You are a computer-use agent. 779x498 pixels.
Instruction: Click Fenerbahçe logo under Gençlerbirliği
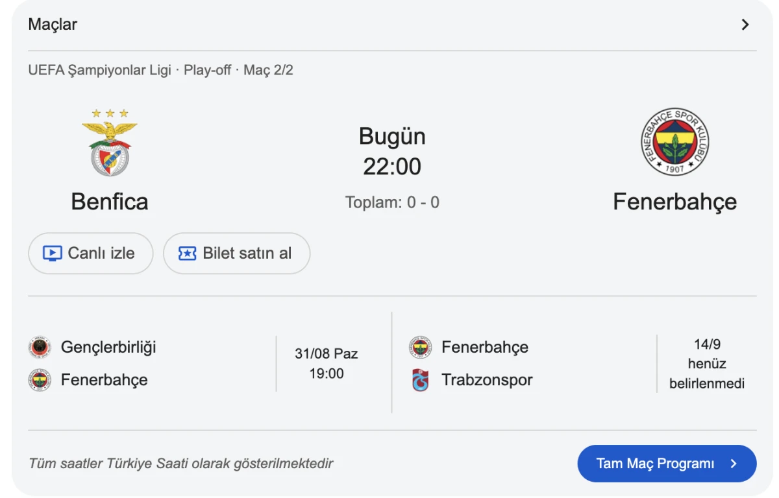[40, 380]
